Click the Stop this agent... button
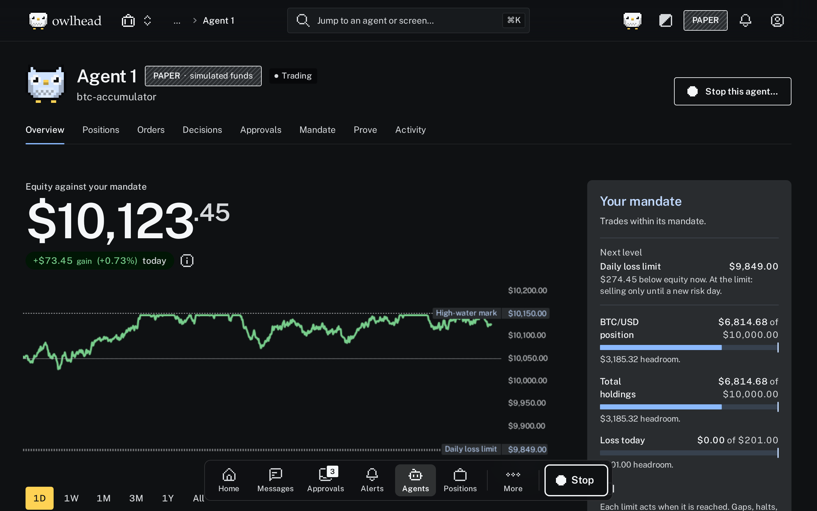This screenshot has height=511, width=817. (732, 91)
